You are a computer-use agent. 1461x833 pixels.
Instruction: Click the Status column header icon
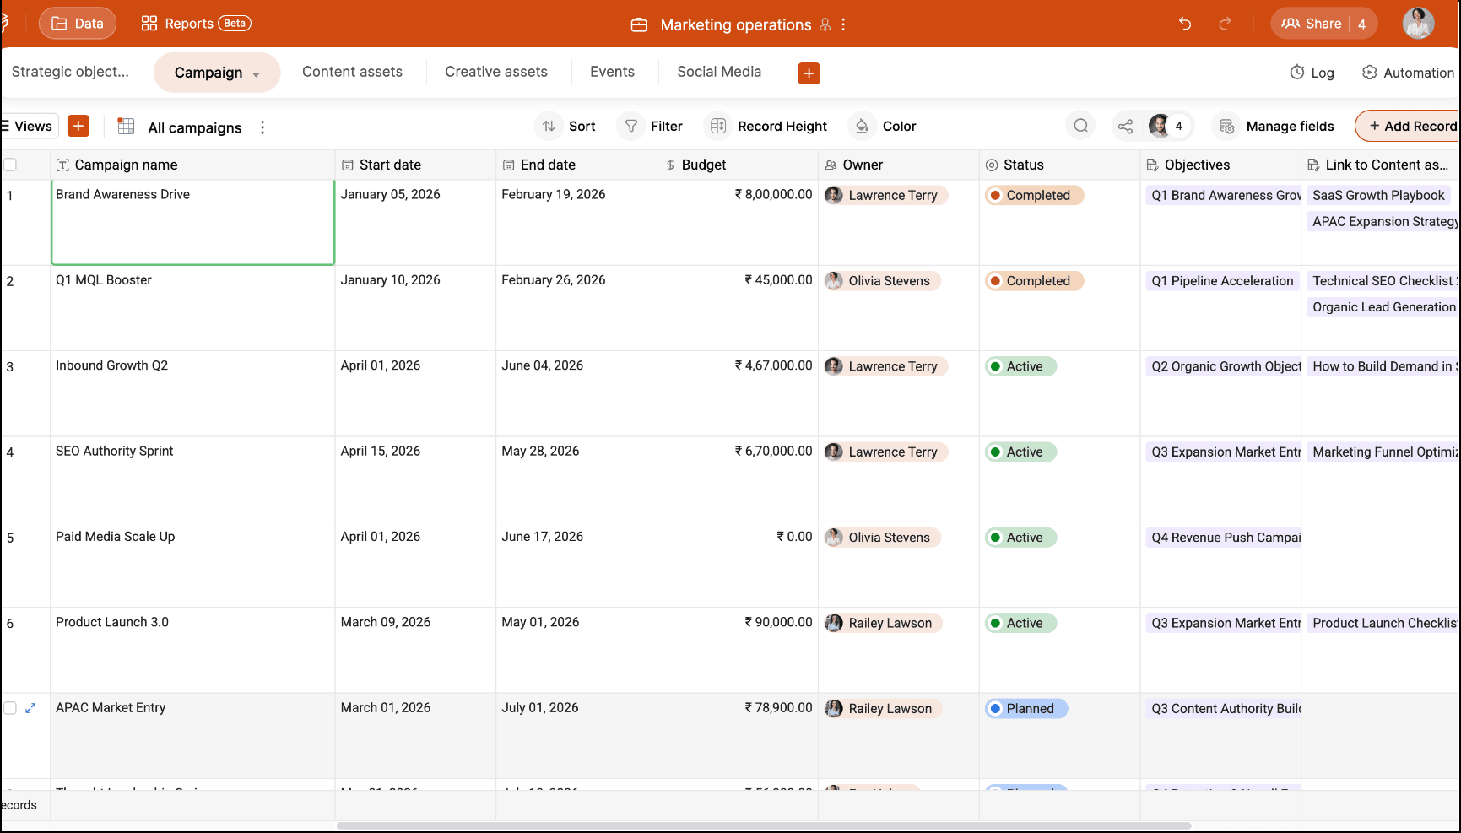pyautogui.click(x=992, y=165)
